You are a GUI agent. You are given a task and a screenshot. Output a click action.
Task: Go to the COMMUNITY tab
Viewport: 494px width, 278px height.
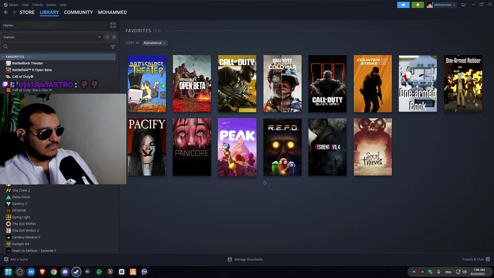(78, 12)
